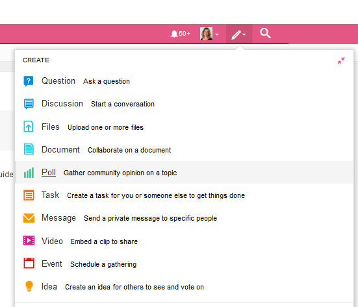
Task: Open the Question link
Action: [58, 81]
